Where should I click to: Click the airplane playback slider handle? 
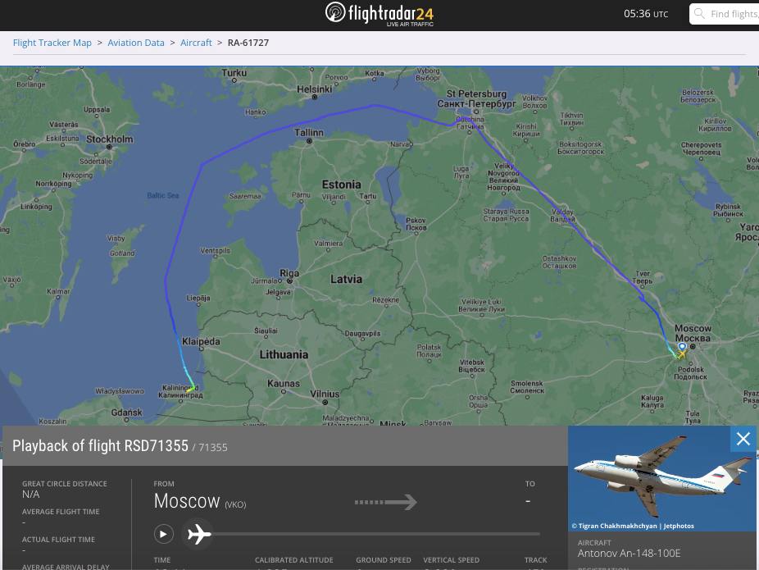198,535
